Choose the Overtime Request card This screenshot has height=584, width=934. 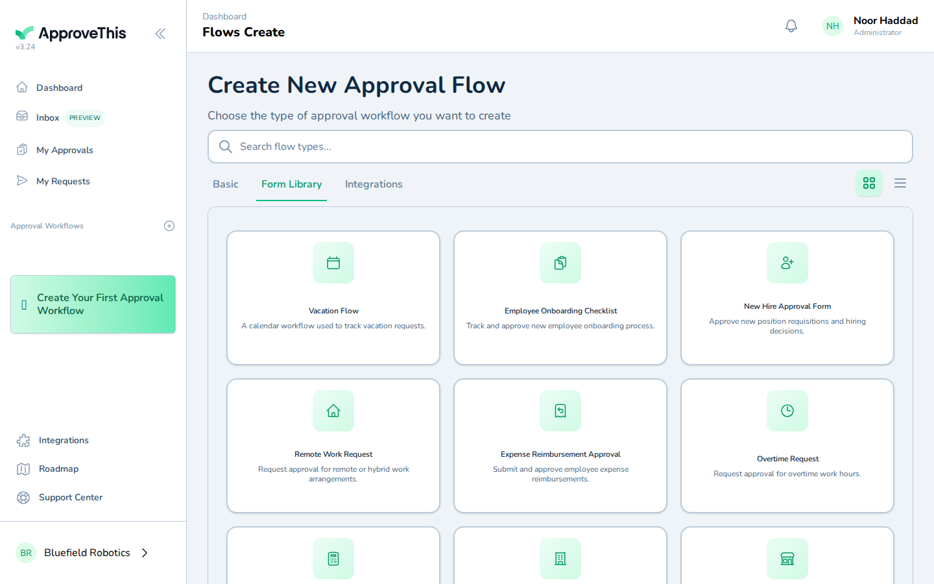787,446
